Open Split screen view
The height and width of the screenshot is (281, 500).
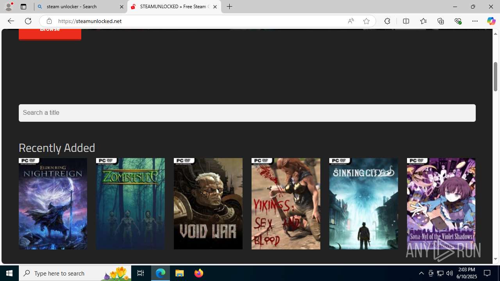(x=406, y=21)
